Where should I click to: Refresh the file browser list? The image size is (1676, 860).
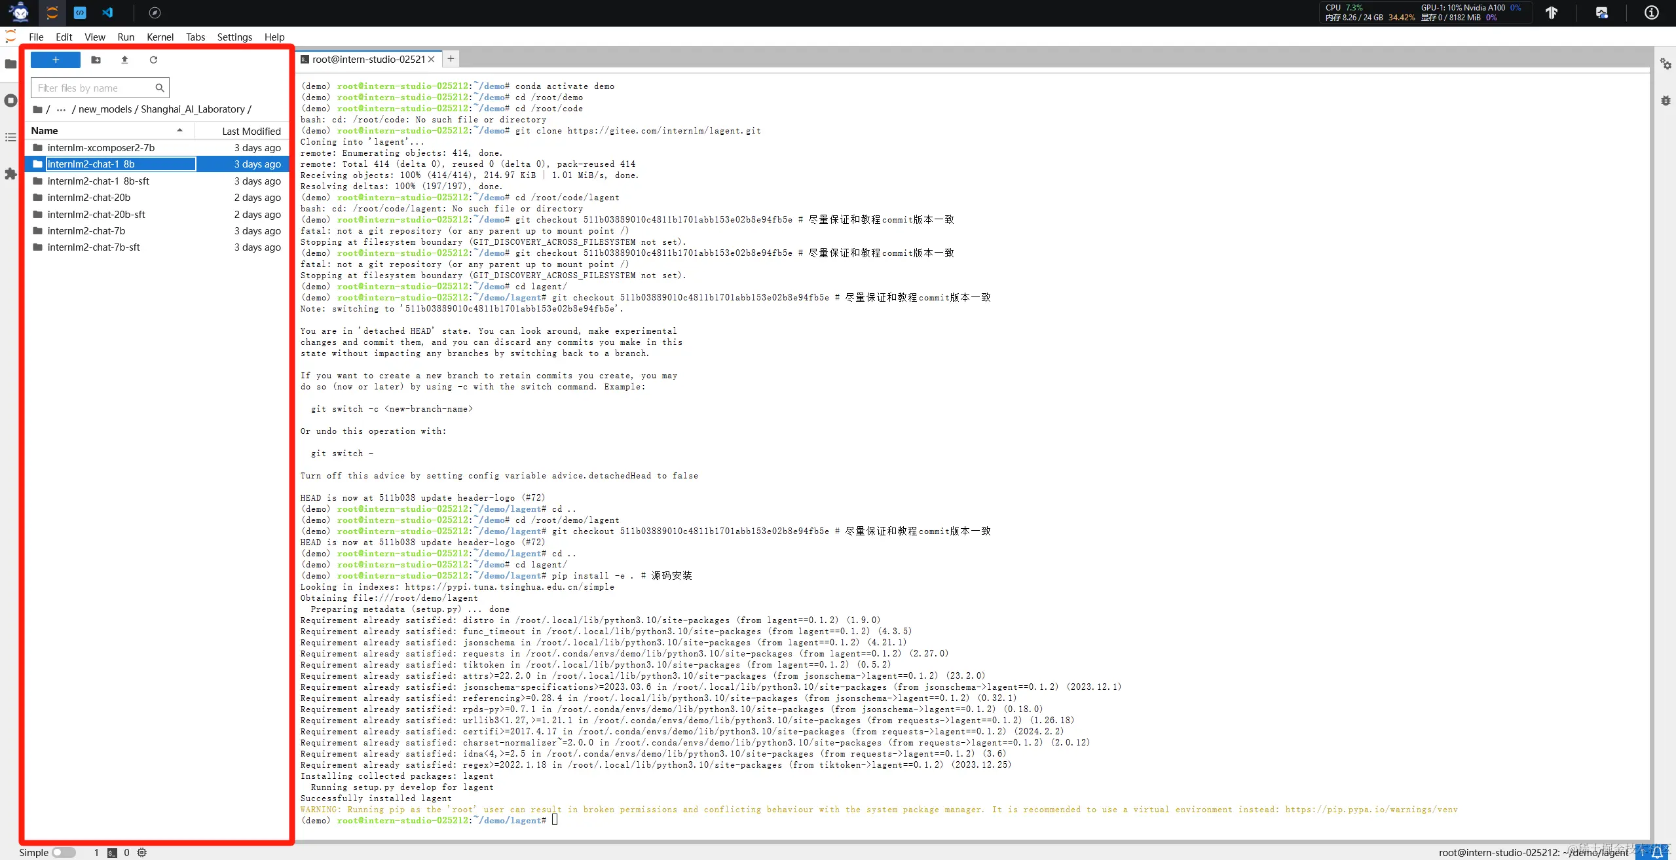click(153, 60)
